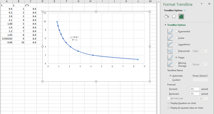Select the Moving Average radio button
Image resolution: width=214 pixels, height=114 pixels.
176,64
